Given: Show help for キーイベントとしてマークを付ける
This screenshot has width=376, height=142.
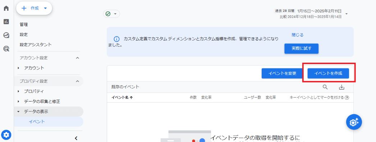Looking at the screenshot, I should click(x=347, y=98).
